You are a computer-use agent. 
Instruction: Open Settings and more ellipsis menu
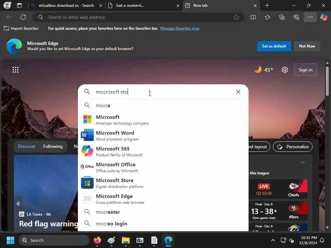pos(310,17)
